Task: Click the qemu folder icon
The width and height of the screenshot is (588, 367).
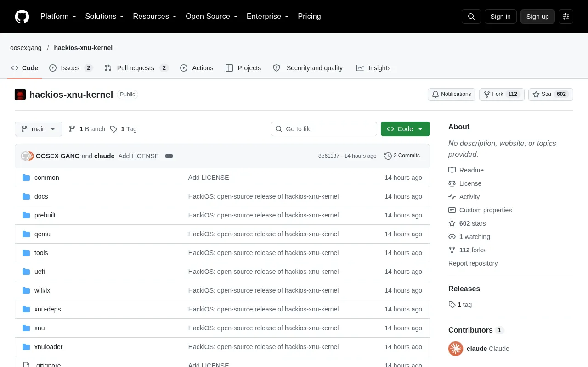Action: tap(26, 234)
